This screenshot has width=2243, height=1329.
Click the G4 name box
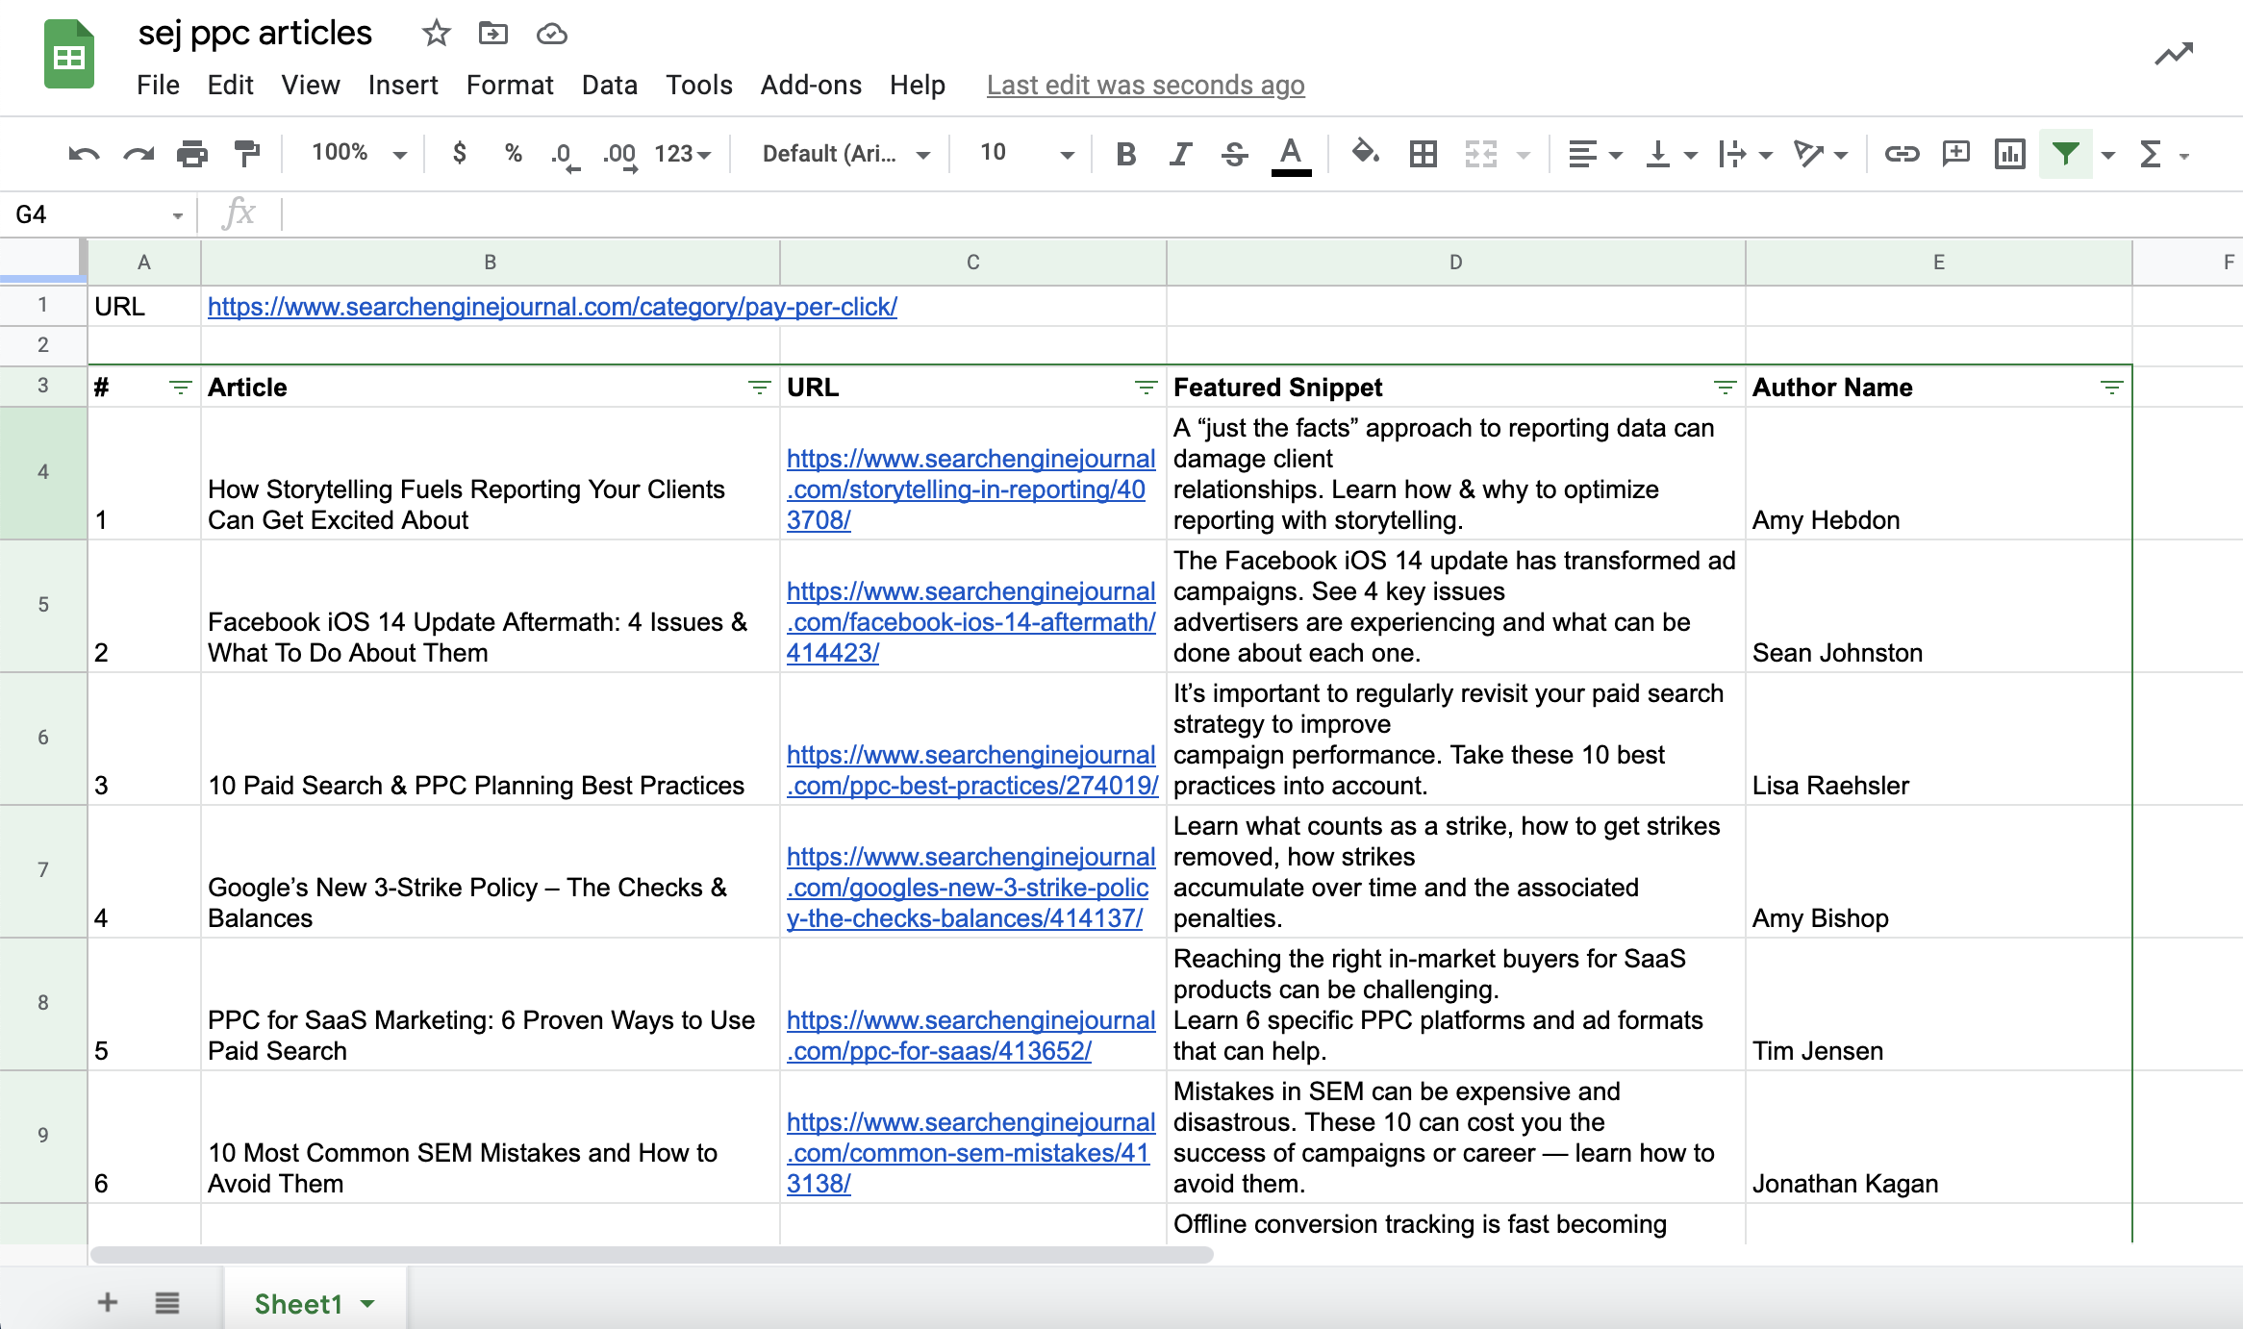coord(96,214)
